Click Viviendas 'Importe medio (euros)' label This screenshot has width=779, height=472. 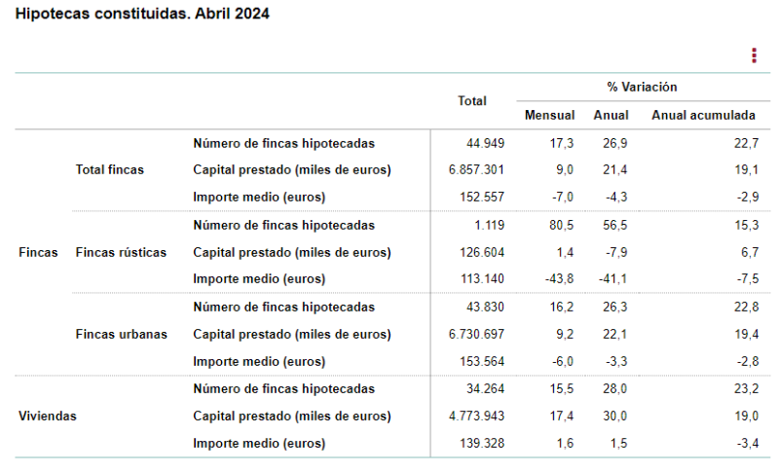(259, 443)
